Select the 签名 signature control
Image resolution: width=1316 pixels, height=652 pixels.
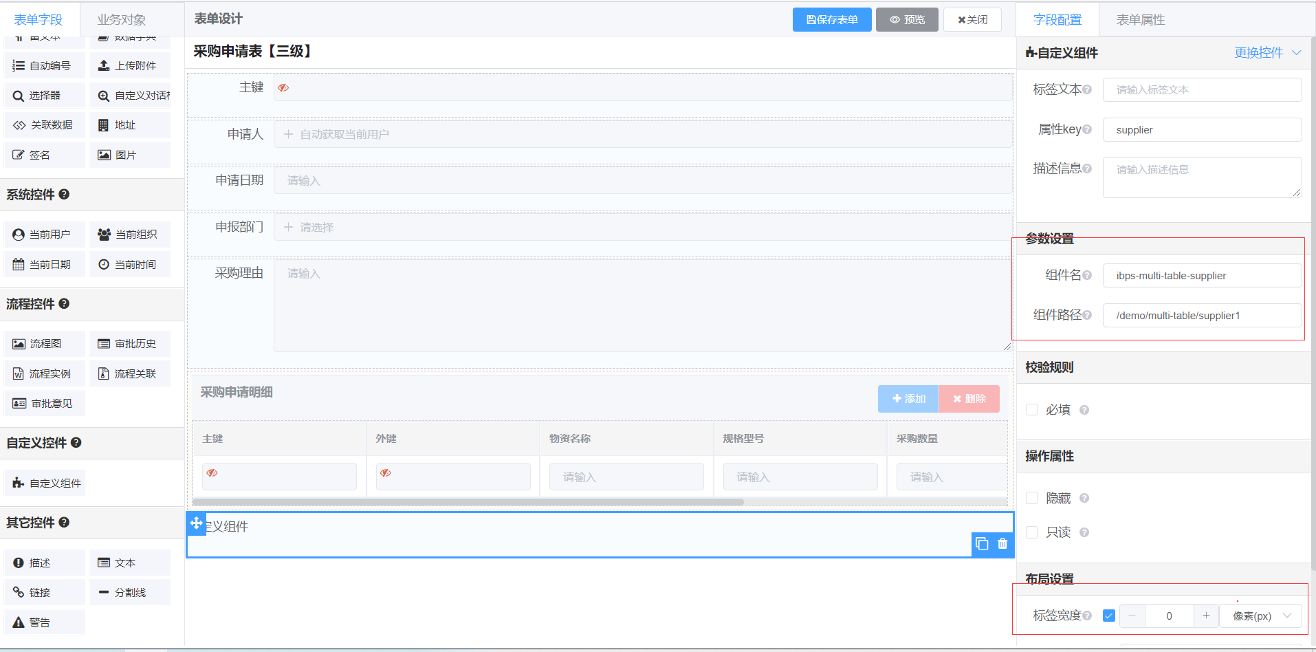tap(45, 155)
